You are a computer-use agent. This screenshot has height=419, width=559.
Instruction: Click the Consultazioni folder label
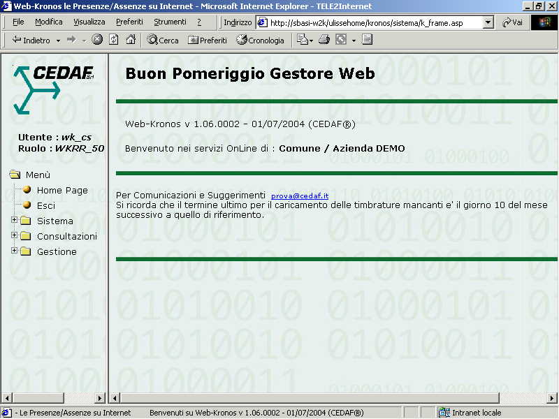tap(67, 236)
